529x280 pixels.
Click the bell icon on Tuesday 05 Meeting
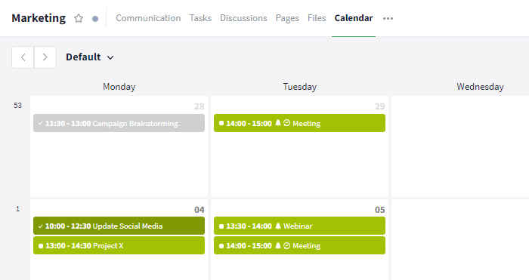(278, 245)
